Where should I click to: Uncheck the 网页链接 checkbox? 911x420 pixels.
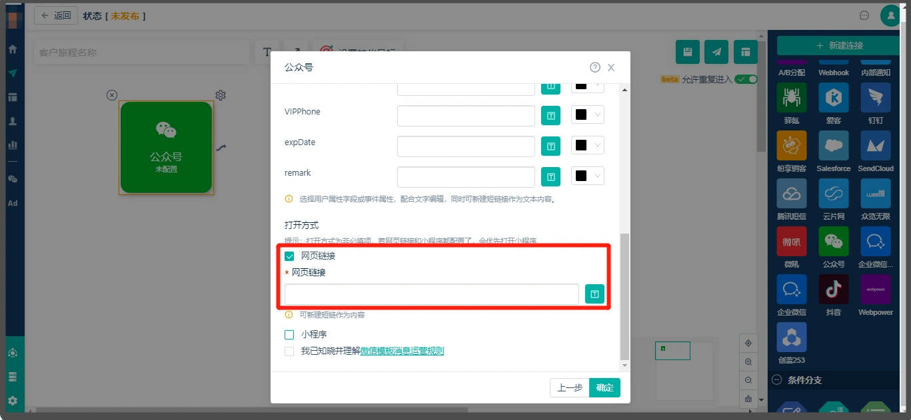pos(289,256)
